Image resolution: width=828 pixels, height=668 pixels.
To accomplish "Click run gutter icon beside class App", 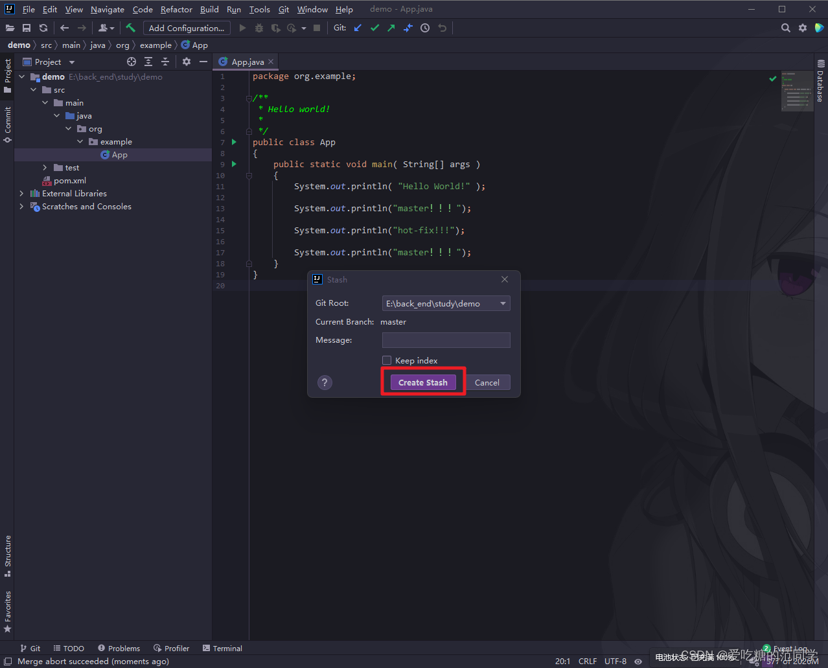I will [234, 142].
